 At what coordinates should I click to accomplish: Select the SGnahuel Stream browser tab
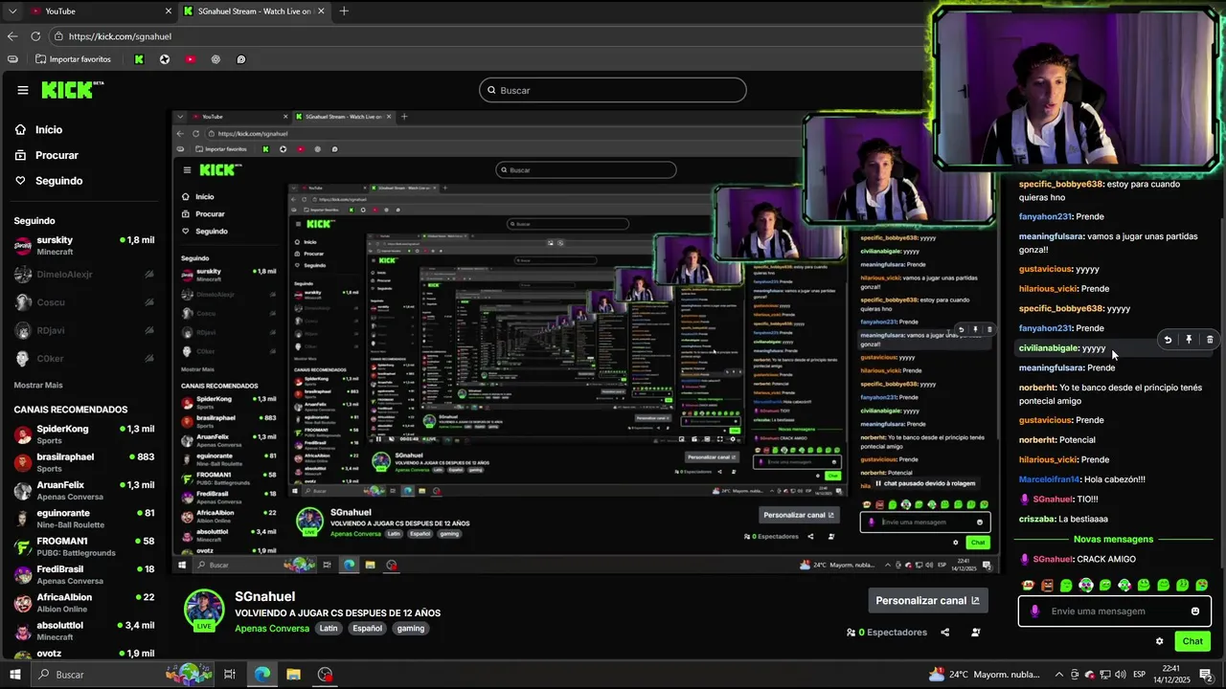pyautogui.click(x=255, y=11)
